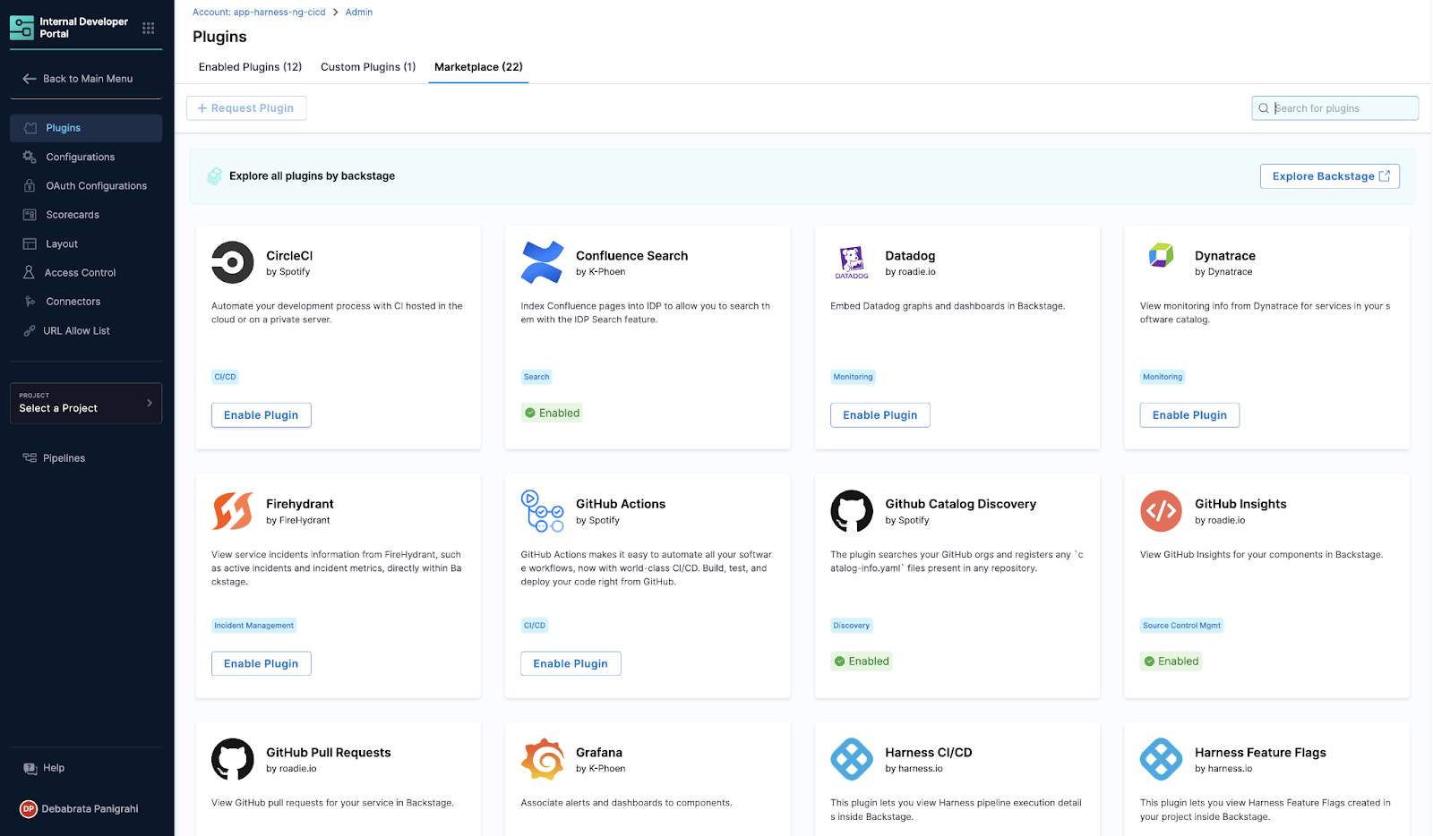Open Scorecards in the sidebar
The image size is (1433, 836).
(x=73, y=215)
